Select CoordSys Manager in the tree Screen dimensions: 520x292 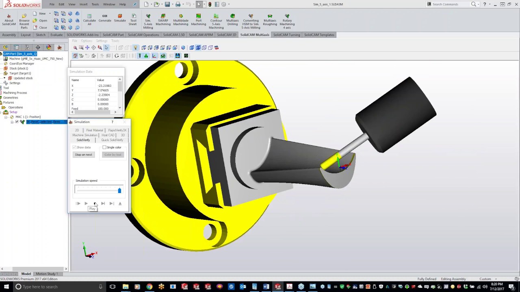tap(22, 64)
